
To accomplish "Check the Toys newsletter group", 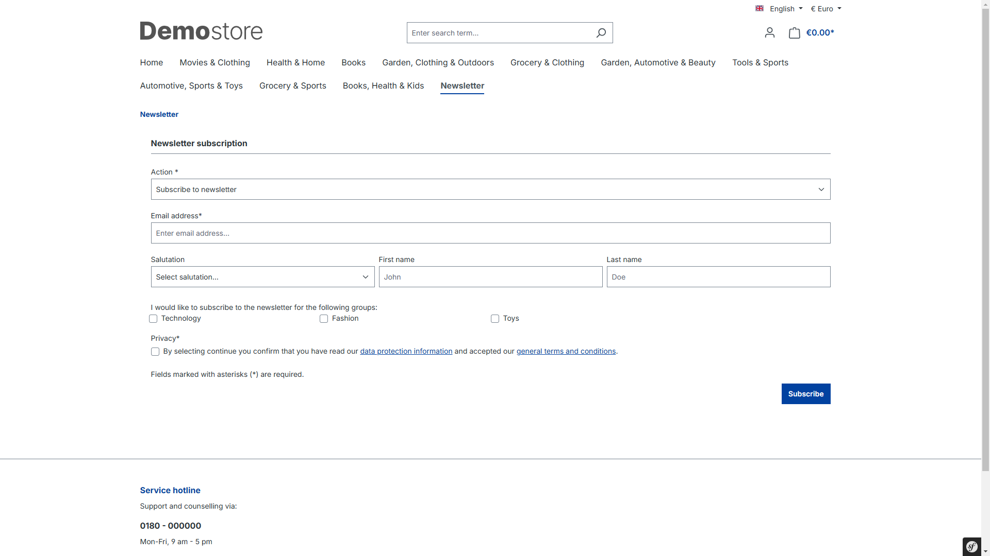I will (x=495, y=319).
